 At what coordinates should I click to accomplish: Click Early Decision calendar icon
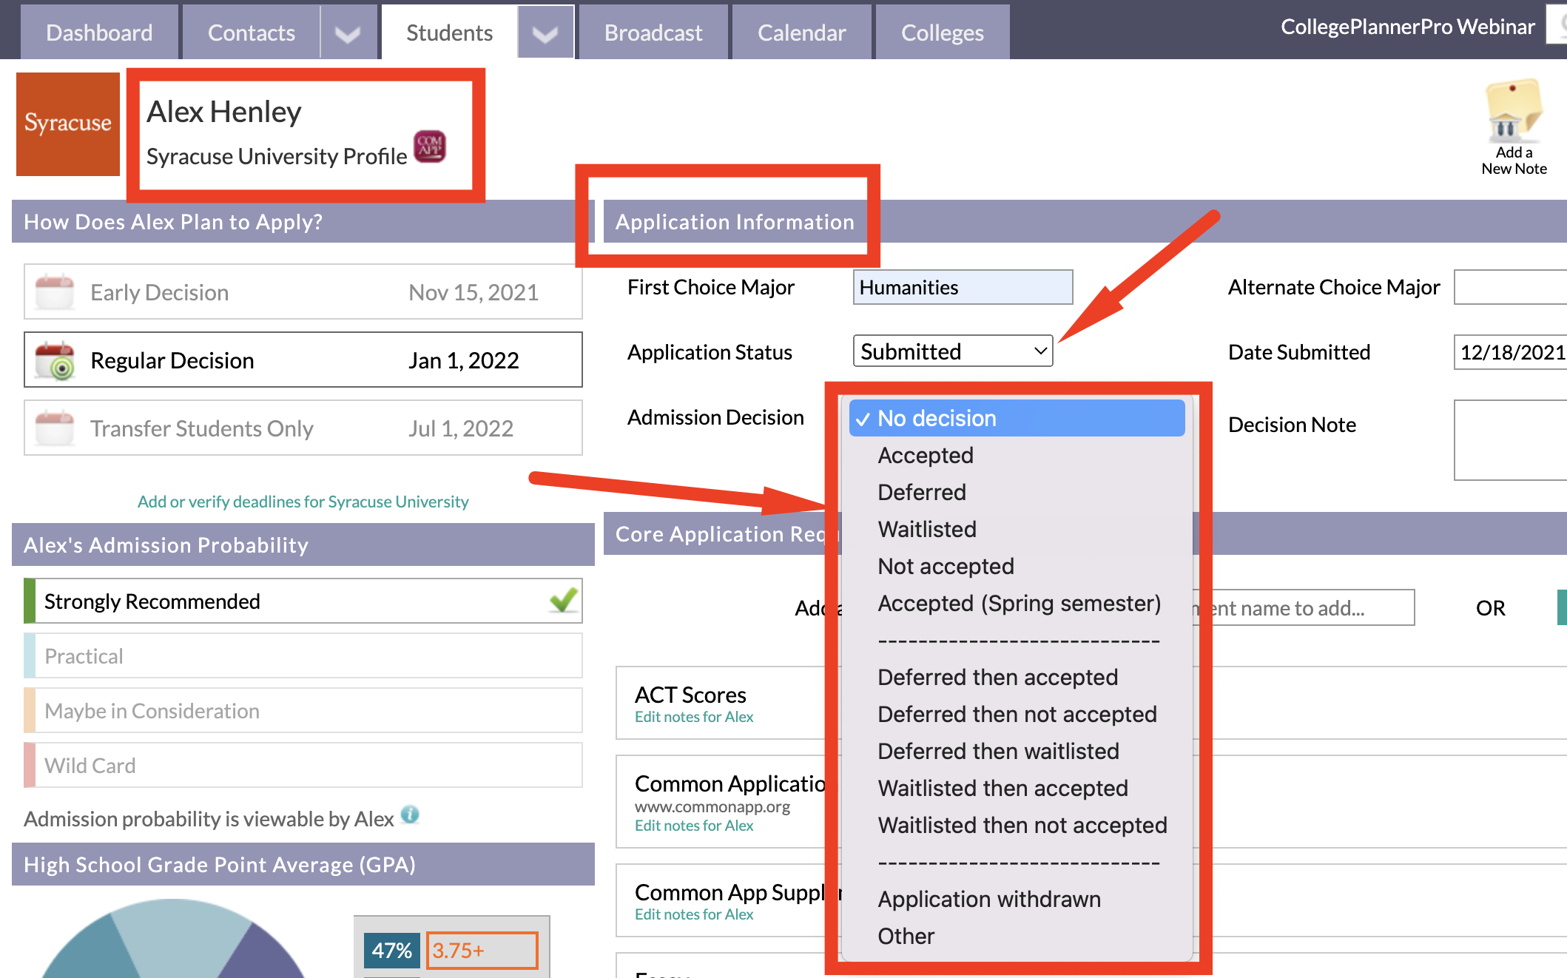click(55, 291)
